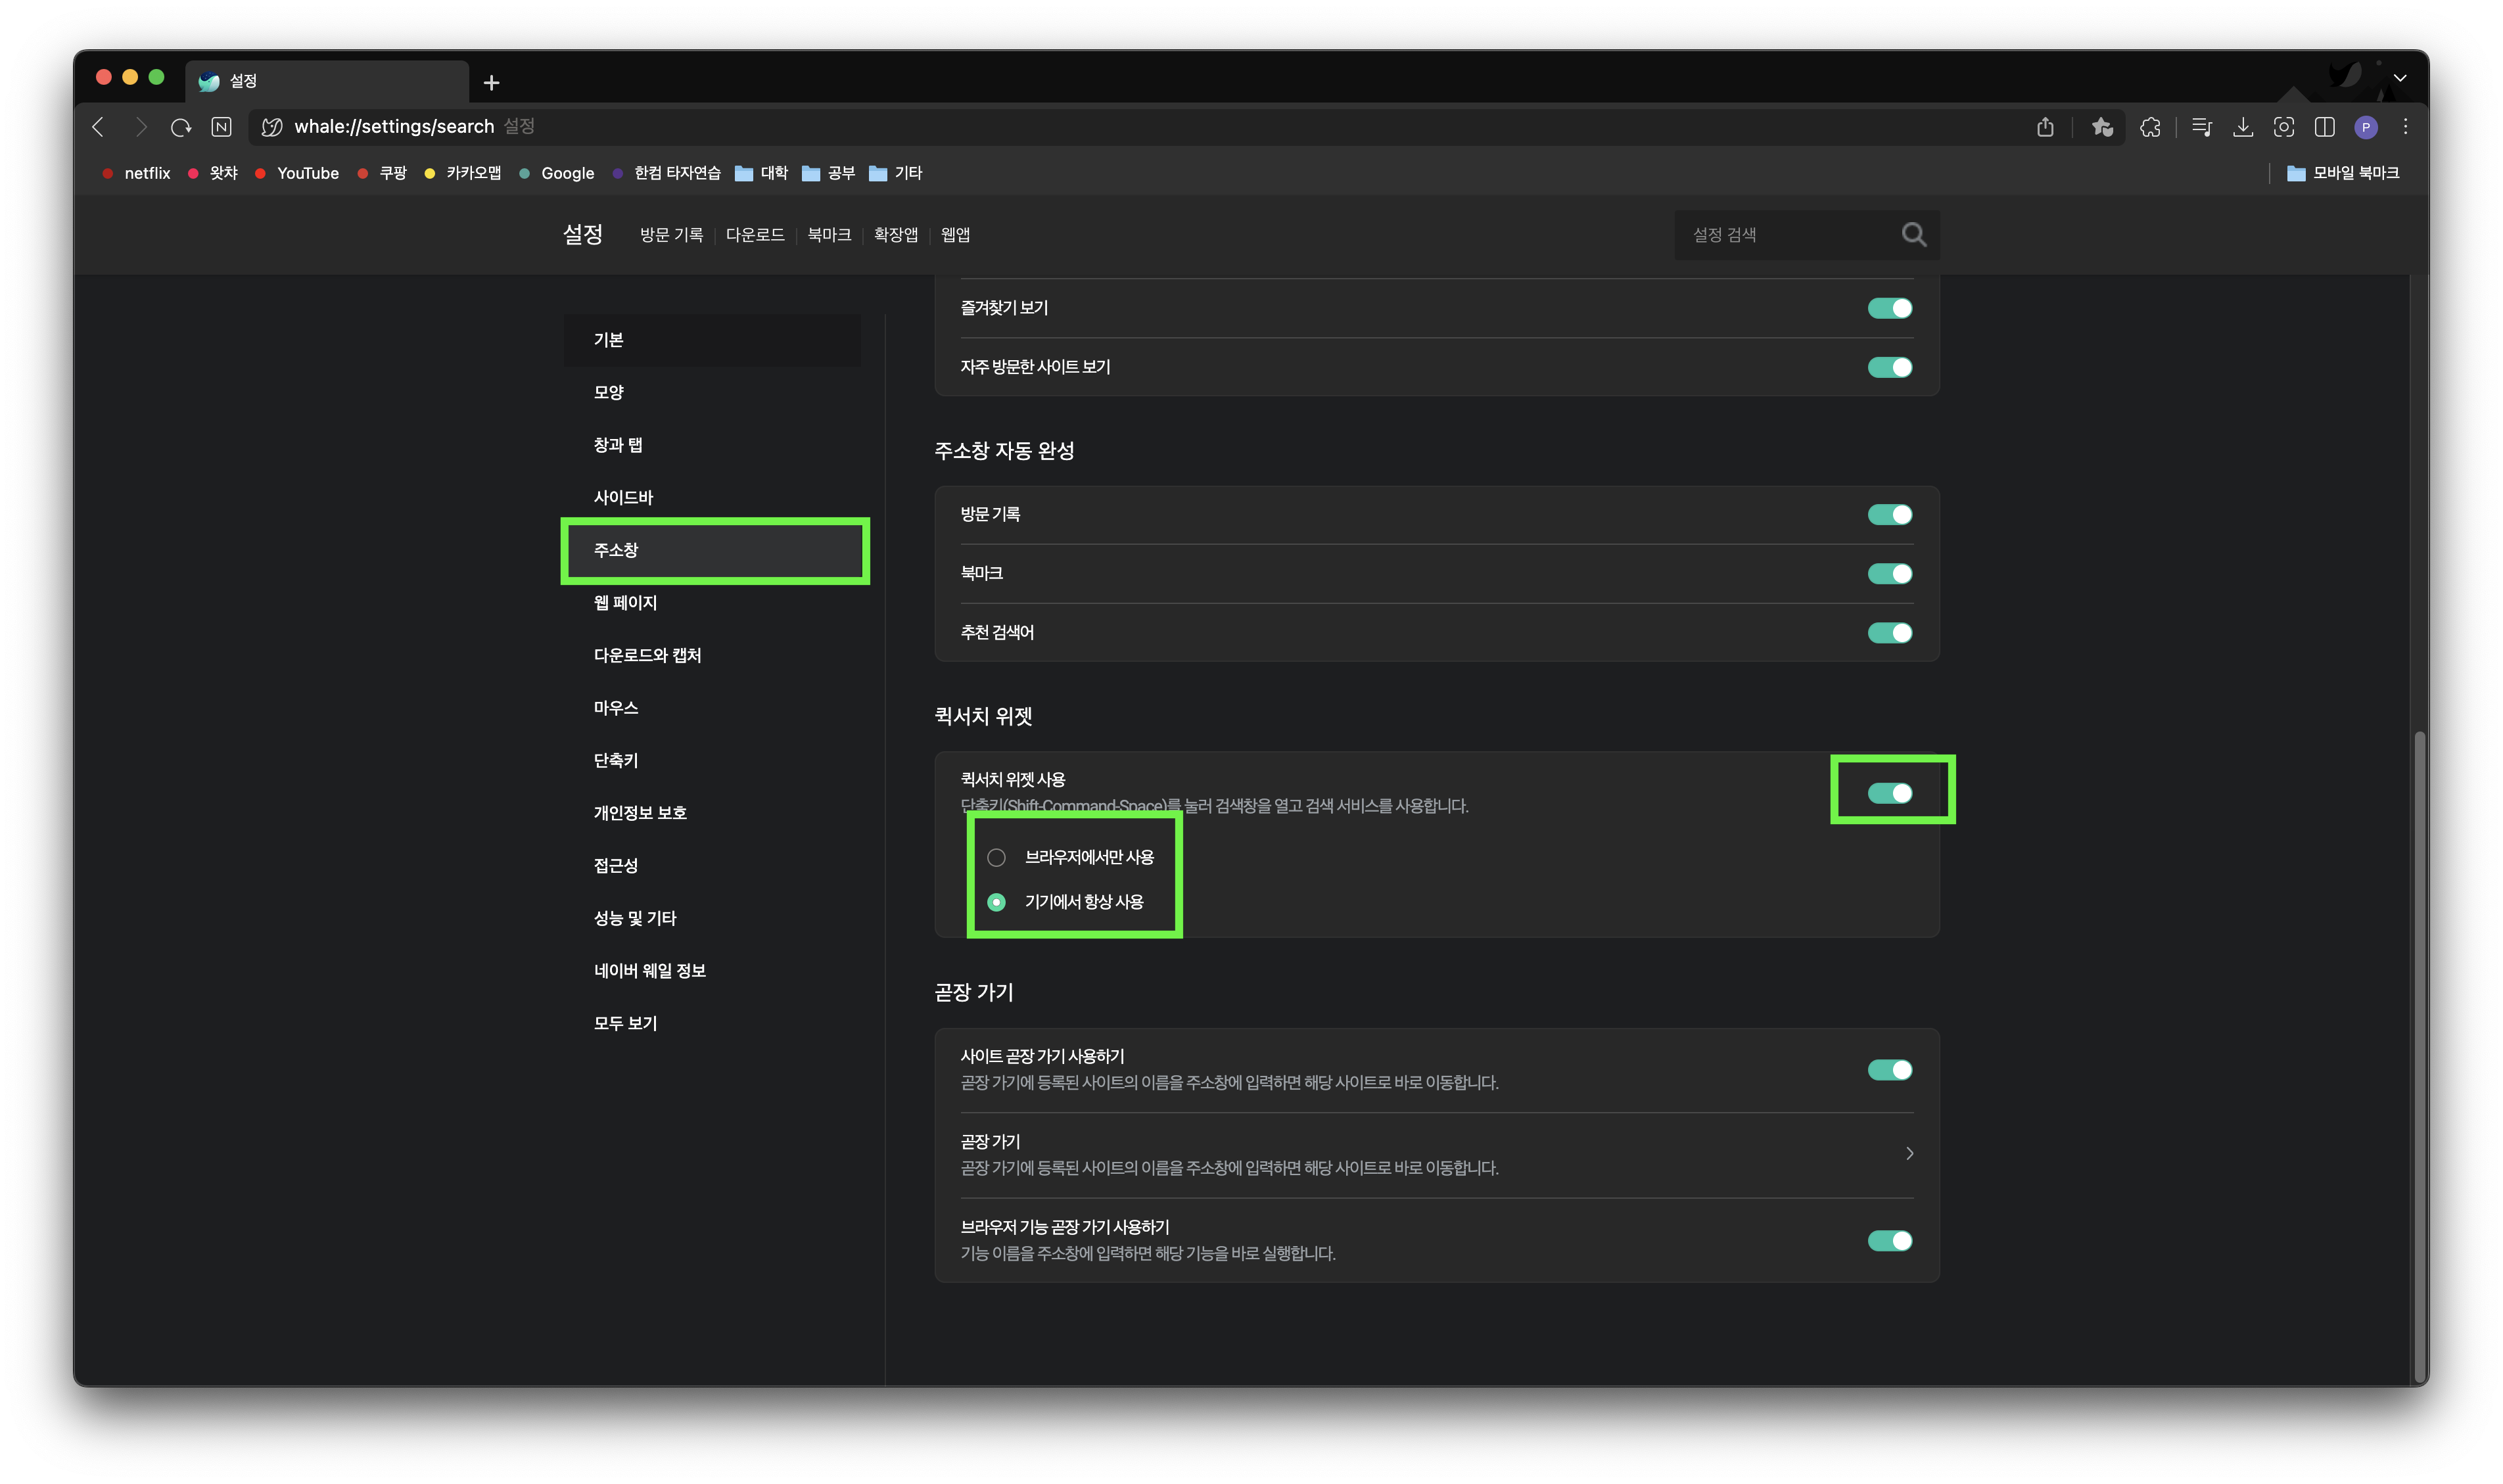Open a new tab with plus button
Image resolution: width=2503 pixels, height=1484 pixels.
point(491,83)
